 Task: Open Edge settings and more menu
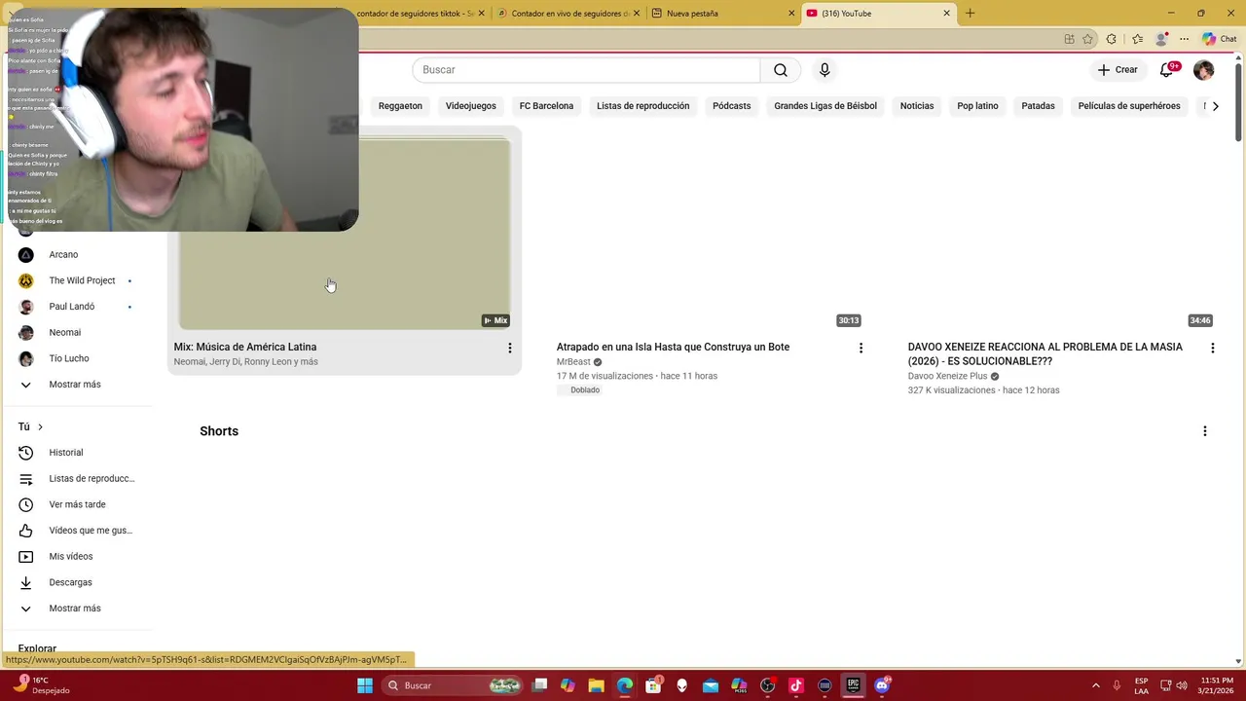[x=1184, y=39]
